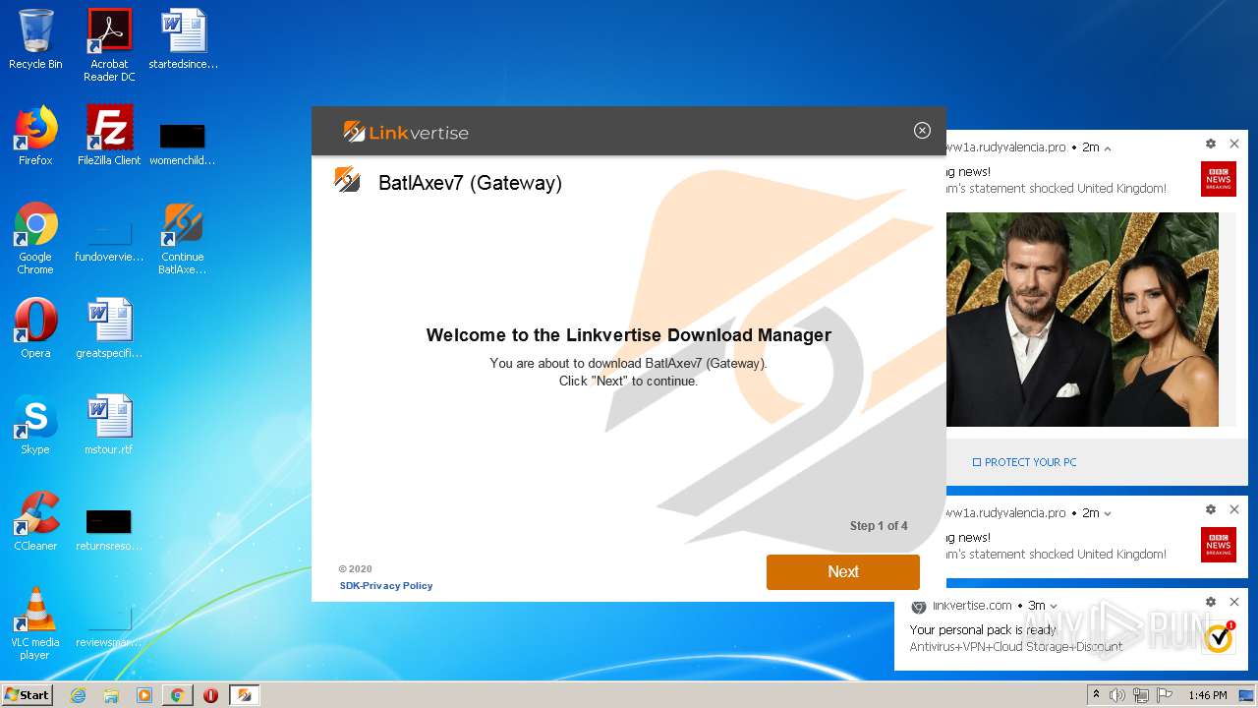
Task: Click PROTECT YOUR PC notification action
Action: 1024,462
